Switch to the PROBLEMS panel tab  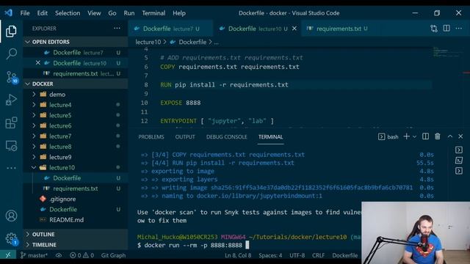pos(151,137)
